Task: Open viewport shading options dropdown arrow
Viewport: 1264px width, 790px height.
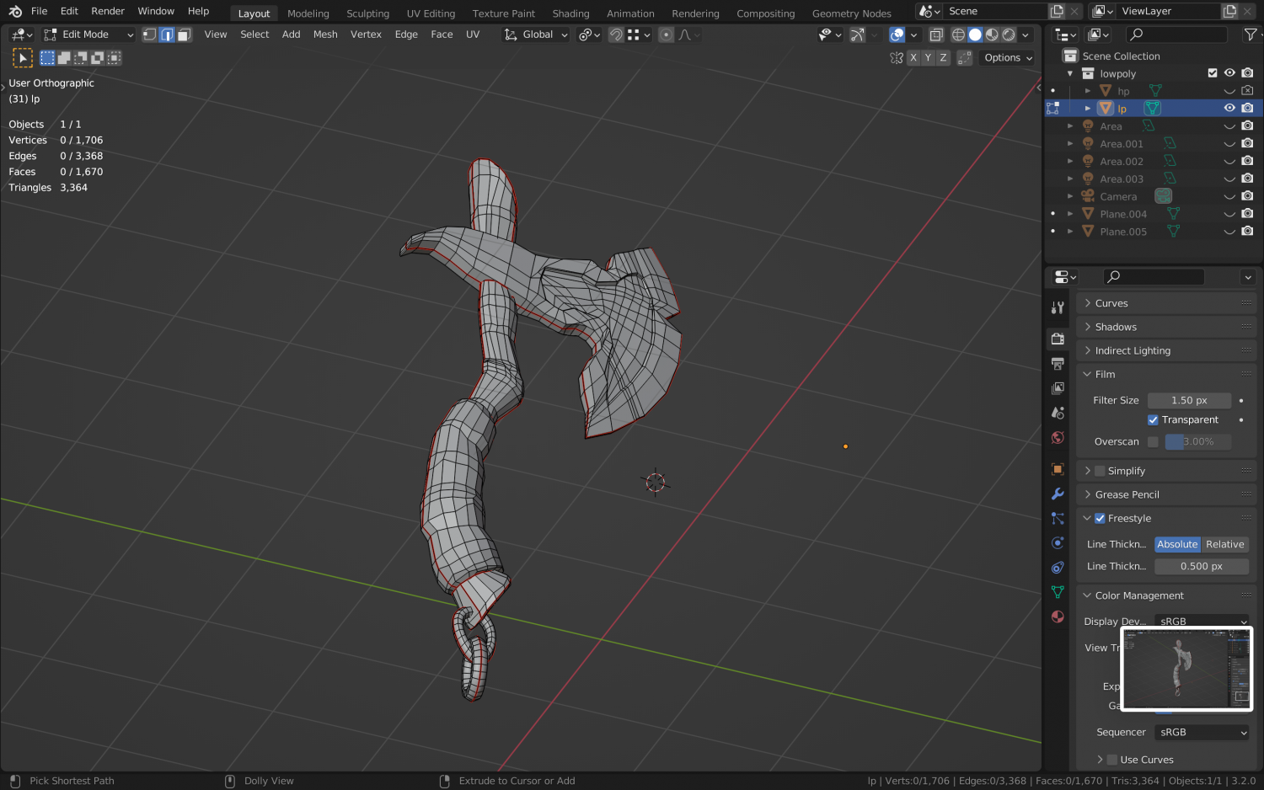Action: (1026, 35)
